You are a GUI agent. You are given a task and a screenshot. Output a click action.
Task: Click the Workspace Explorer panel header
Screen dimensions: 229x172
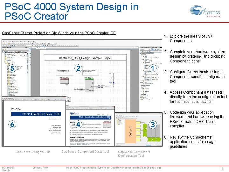point(15,47)
